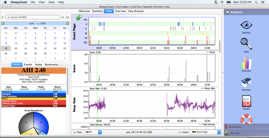Select June 18 in the calendar

(65, 43)
